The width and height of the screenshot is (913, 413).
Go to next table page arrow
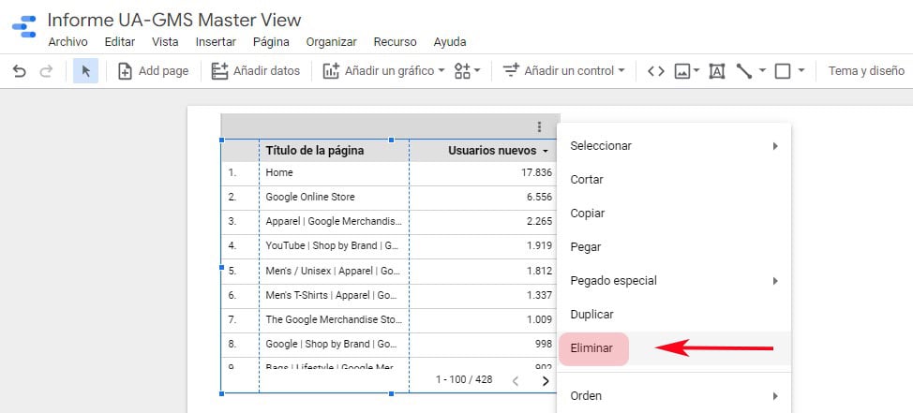coord(546,381)
